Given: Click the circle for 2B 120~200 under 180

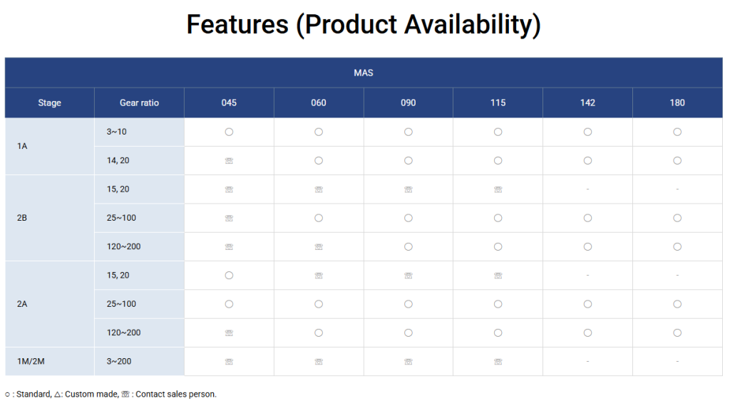Looking at the screenshot, I should pyautogui.click(x=677, y=246).
